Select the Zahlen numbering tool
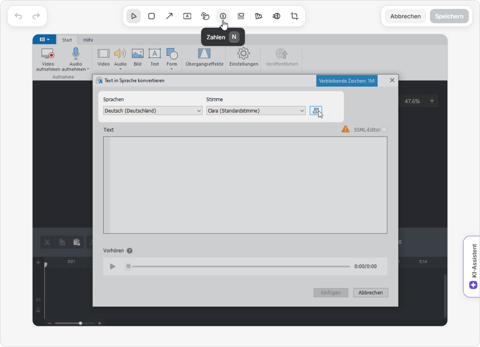480x347 pixels. tap(223, 16)
